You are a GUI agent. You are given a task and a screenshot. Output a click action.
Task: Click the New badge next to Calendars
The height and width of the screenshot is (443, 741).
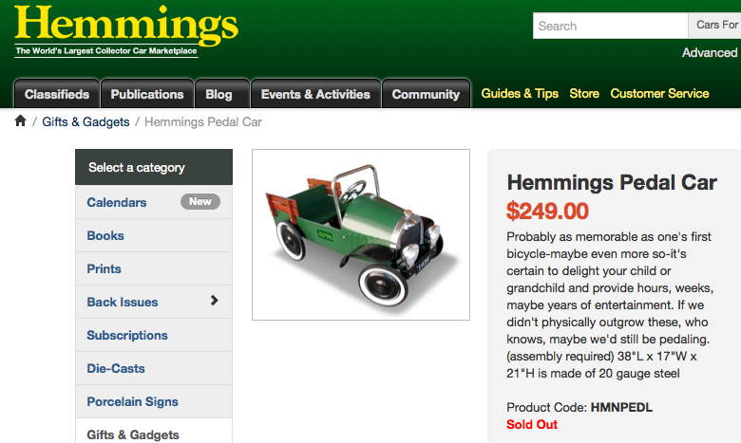tap(200, 201)
